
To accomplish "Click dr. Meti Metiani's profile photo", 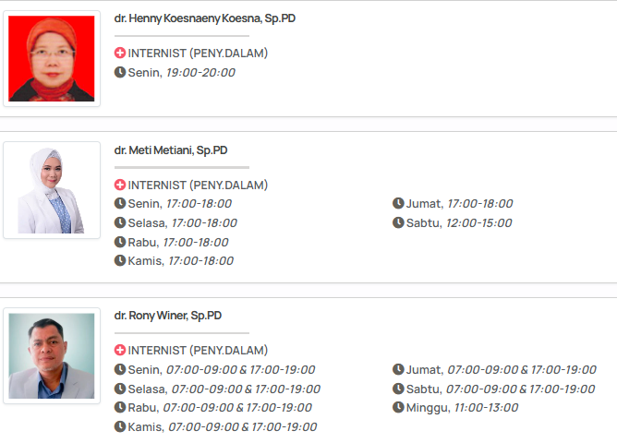I will (52, 190).
